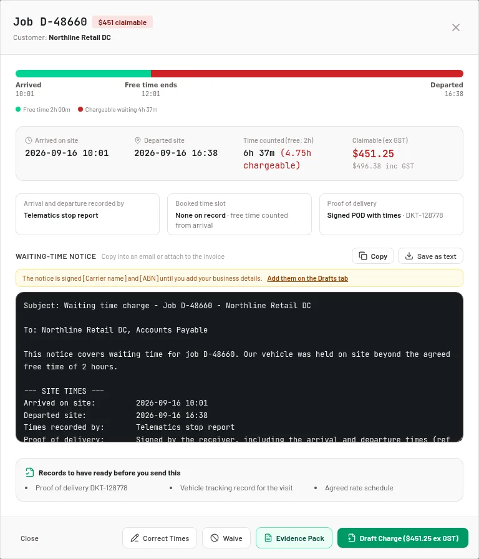This screenshot has width=479, height=559.
Task: Click departure value 2026-09-16 16:38 in summary card
Action: [x=176, y=153]
